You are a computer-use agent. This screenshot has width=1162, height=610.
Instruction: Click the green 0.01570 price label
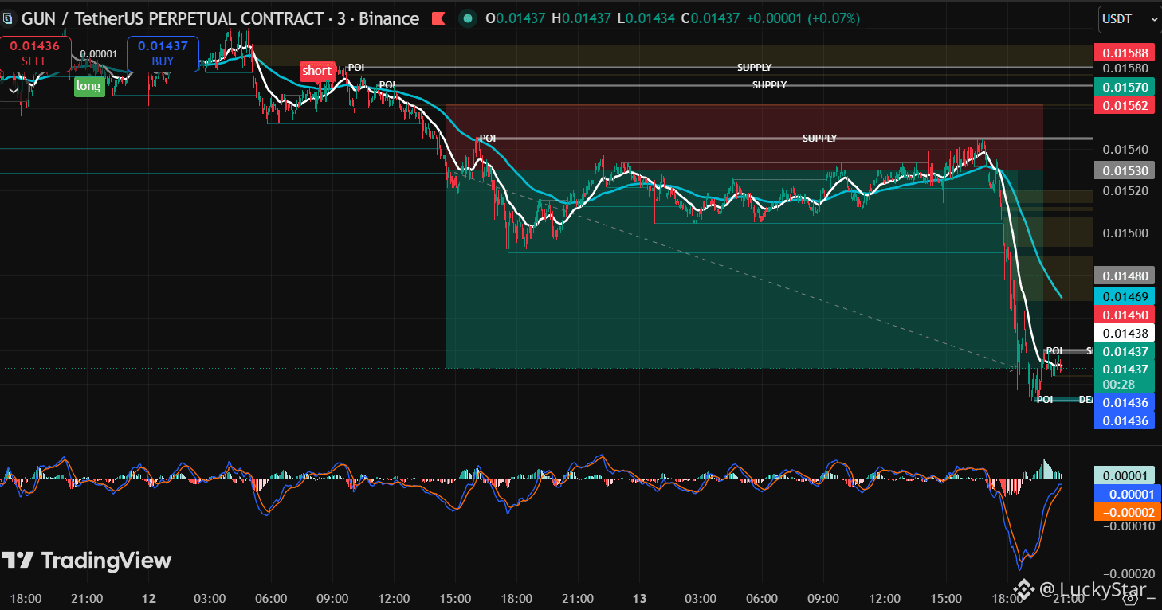1125,87
